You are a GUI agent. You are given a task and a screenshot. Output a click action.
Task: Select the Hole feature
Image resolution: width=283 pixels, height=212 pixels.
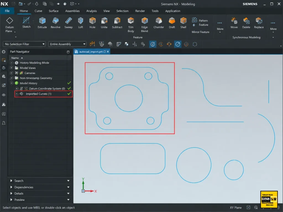[92, 23]
